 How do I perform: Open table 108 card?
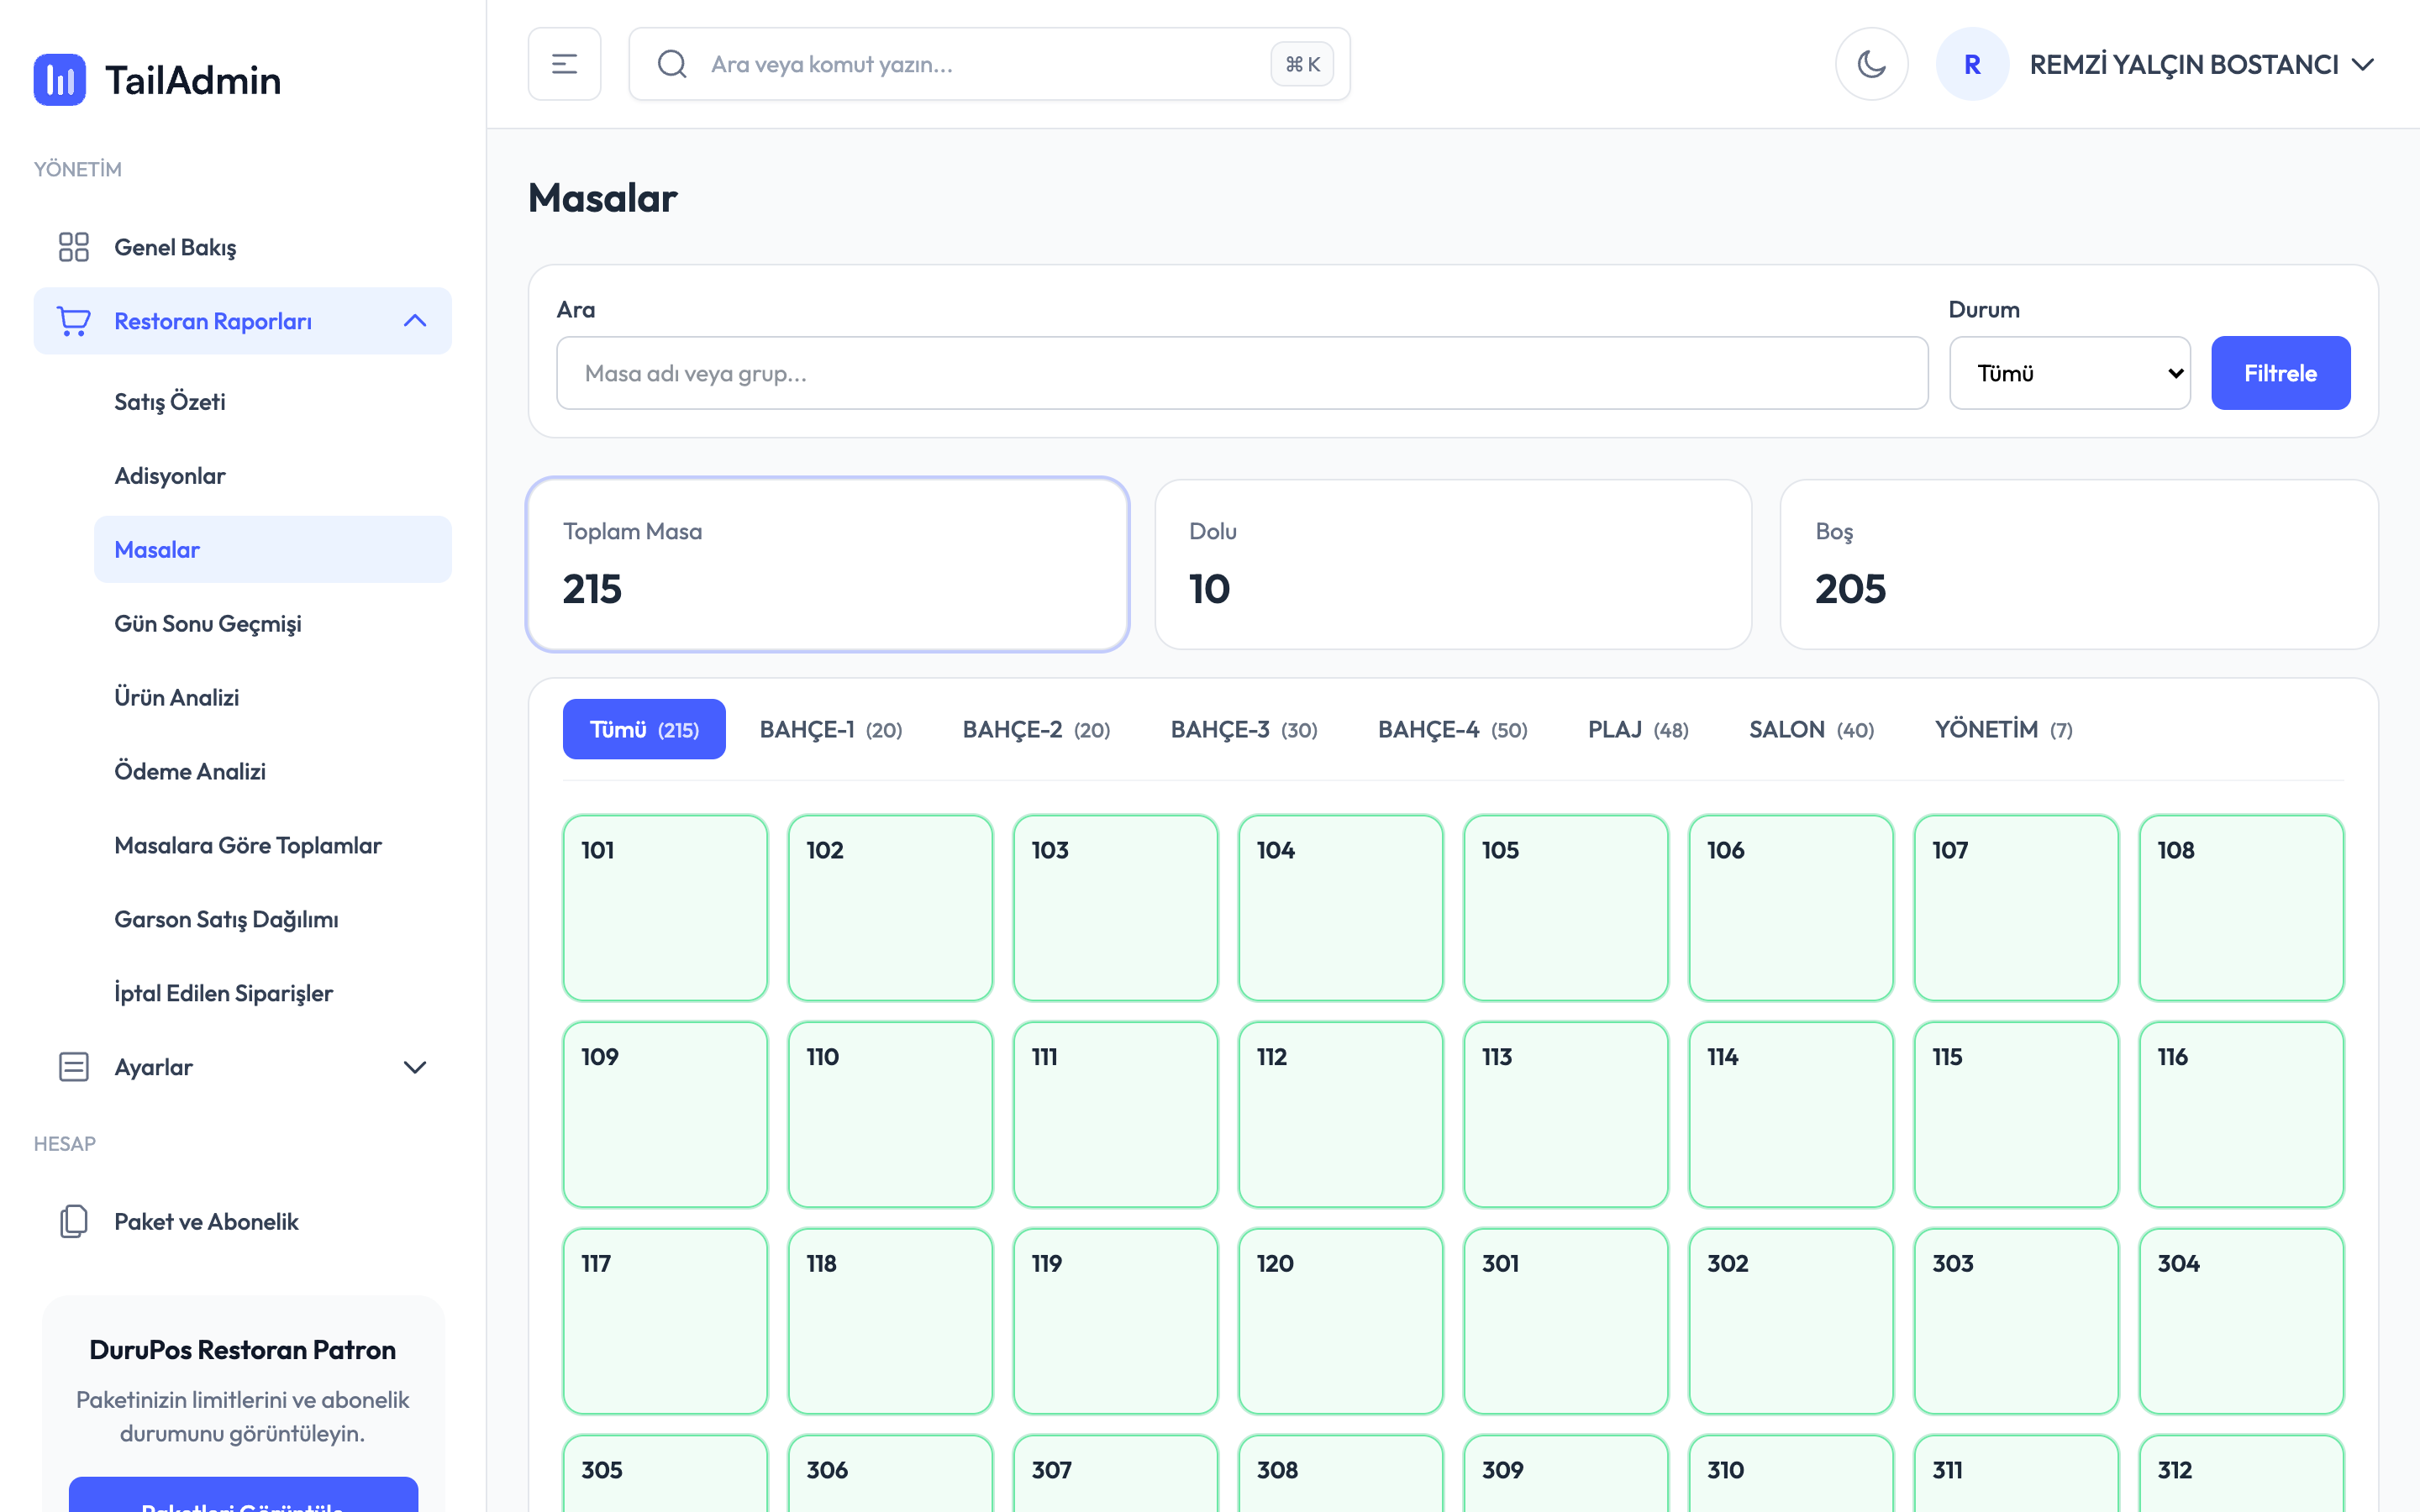2242,908
